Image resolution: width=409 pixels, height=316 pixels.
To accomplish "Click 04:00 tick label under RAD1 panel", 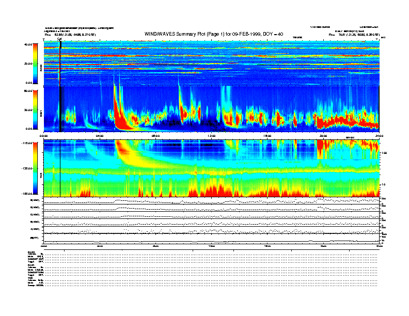I will point(100,136).
